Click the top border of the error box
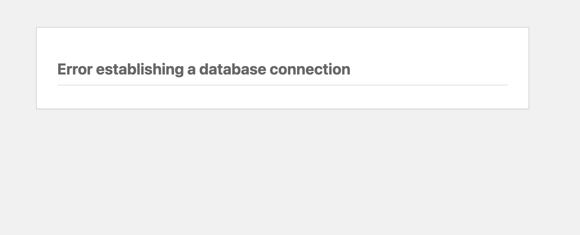Image resolution: width=580 pixels, height=235 pixels. click(x=282, y=28)
